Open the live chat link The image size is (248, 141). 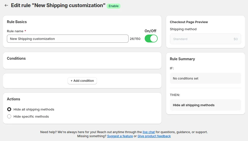149,132
